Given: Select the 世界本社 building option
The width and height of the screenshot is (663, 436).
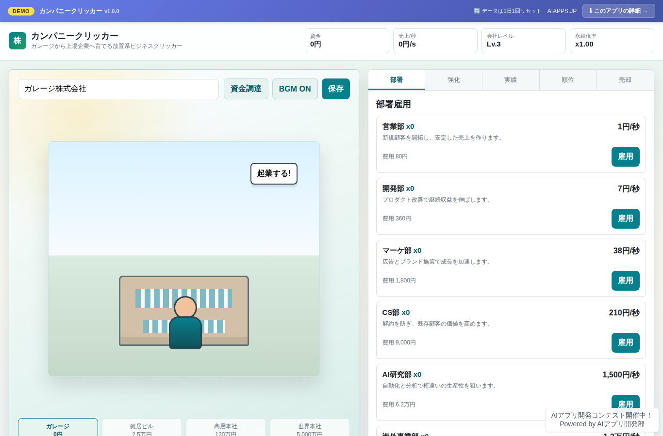Looking at the screenshot, I should 310,427.
